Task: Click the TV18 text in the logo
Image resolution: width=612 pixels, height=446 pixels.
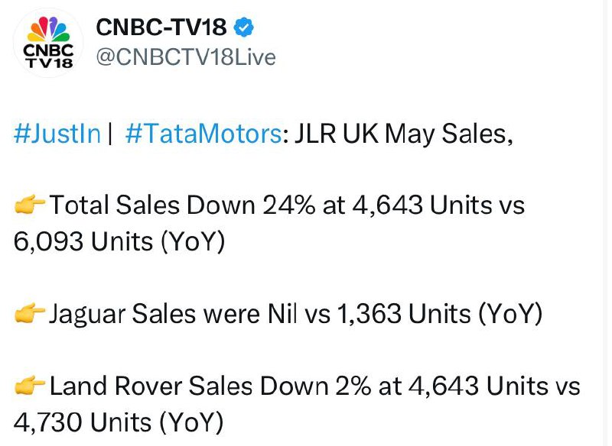Action: 49,63
